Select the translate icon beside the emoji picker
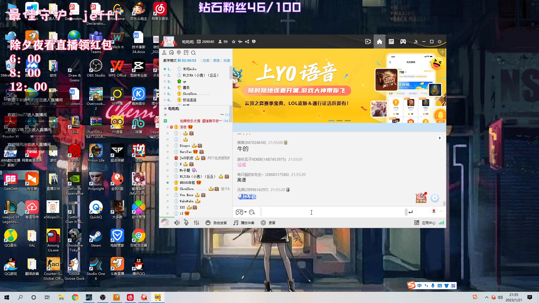 (252, 212)
